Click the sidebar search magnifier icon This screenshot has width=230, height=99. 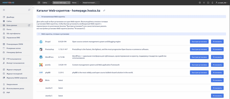click(29, 10)
